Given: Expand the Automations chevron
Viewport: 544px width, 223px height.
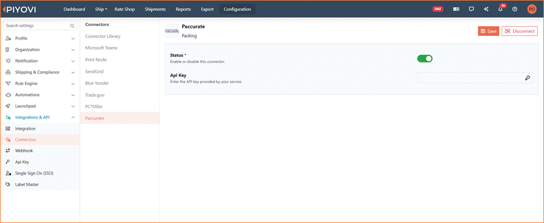Looking at the screenshot, I should [x=73, y=95].
